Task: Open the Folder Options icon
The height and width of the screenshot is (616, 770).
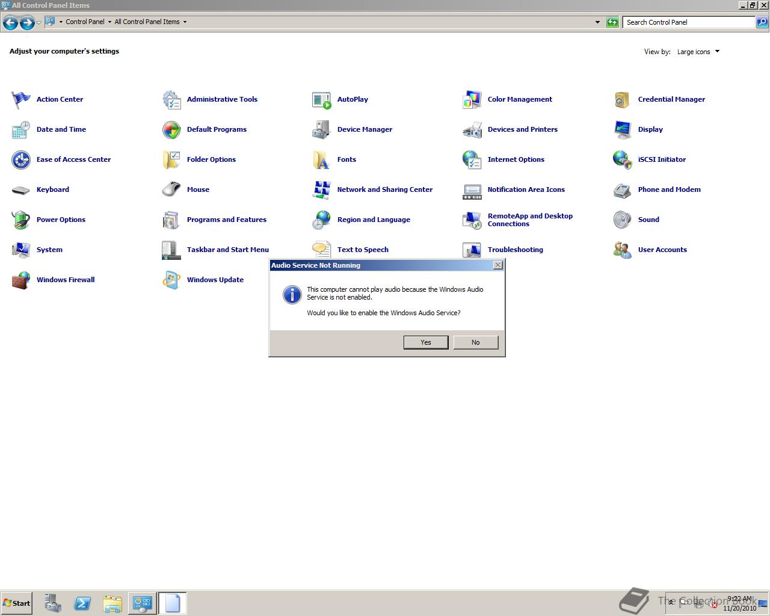Action: [x=171, y=159]
